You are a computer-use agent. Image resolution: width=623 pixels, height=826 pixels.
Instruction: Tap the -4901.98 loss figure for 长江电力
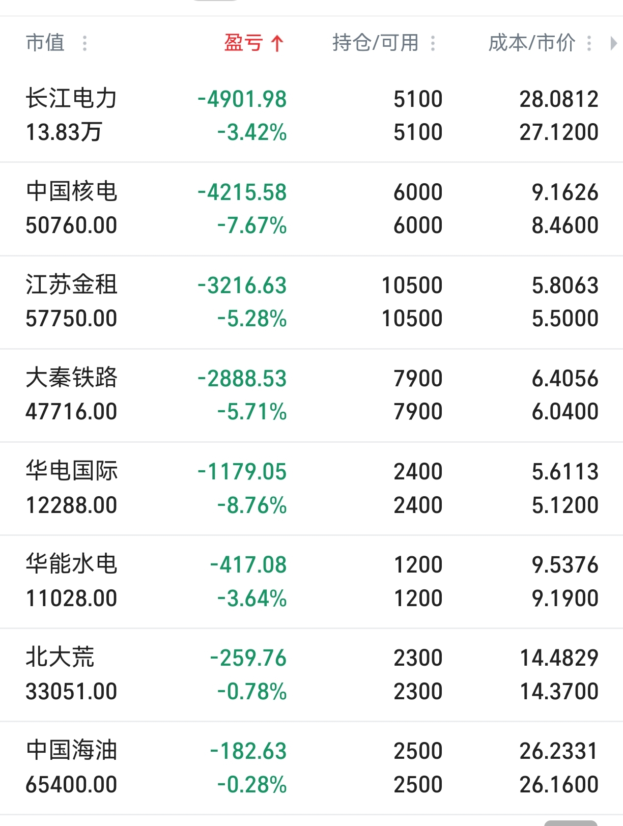(x=242, y=99)
